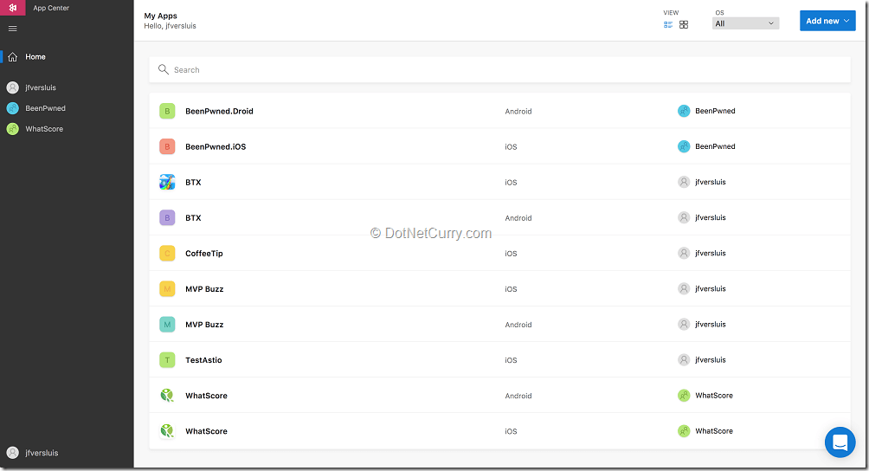Focus the Search input field
The height and width of the screenshot is (471, 869).
500,70
